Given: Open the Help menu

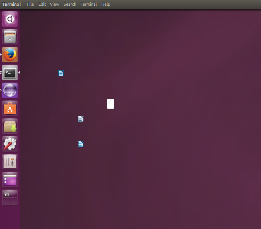Looking at the screenshot, I should tap(106, 4).
